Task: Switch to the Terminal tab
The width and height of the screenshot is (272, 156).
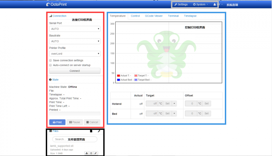Action: 173,16
